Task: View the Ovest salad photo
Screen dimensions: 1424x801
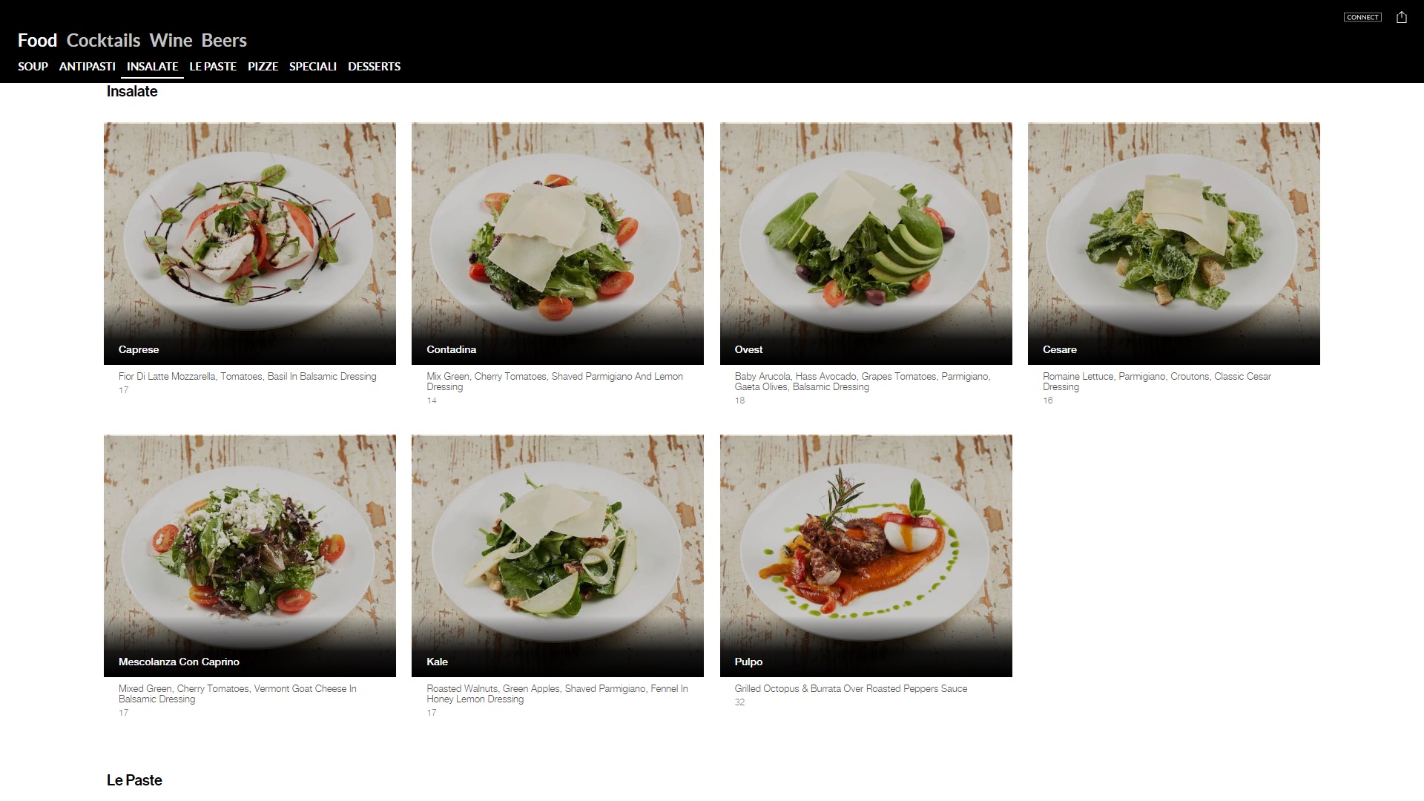Action: (x=866, y=243)
